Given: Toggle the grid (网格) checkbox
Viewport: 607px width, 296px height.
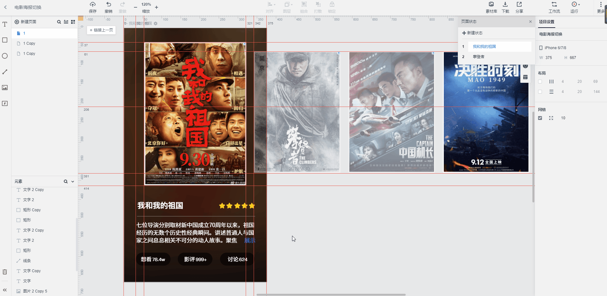Looking at the screenshot, I should 540,118.
